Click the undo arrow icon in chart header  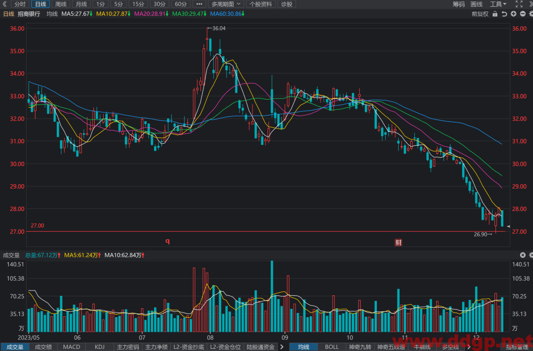point(504,14)
